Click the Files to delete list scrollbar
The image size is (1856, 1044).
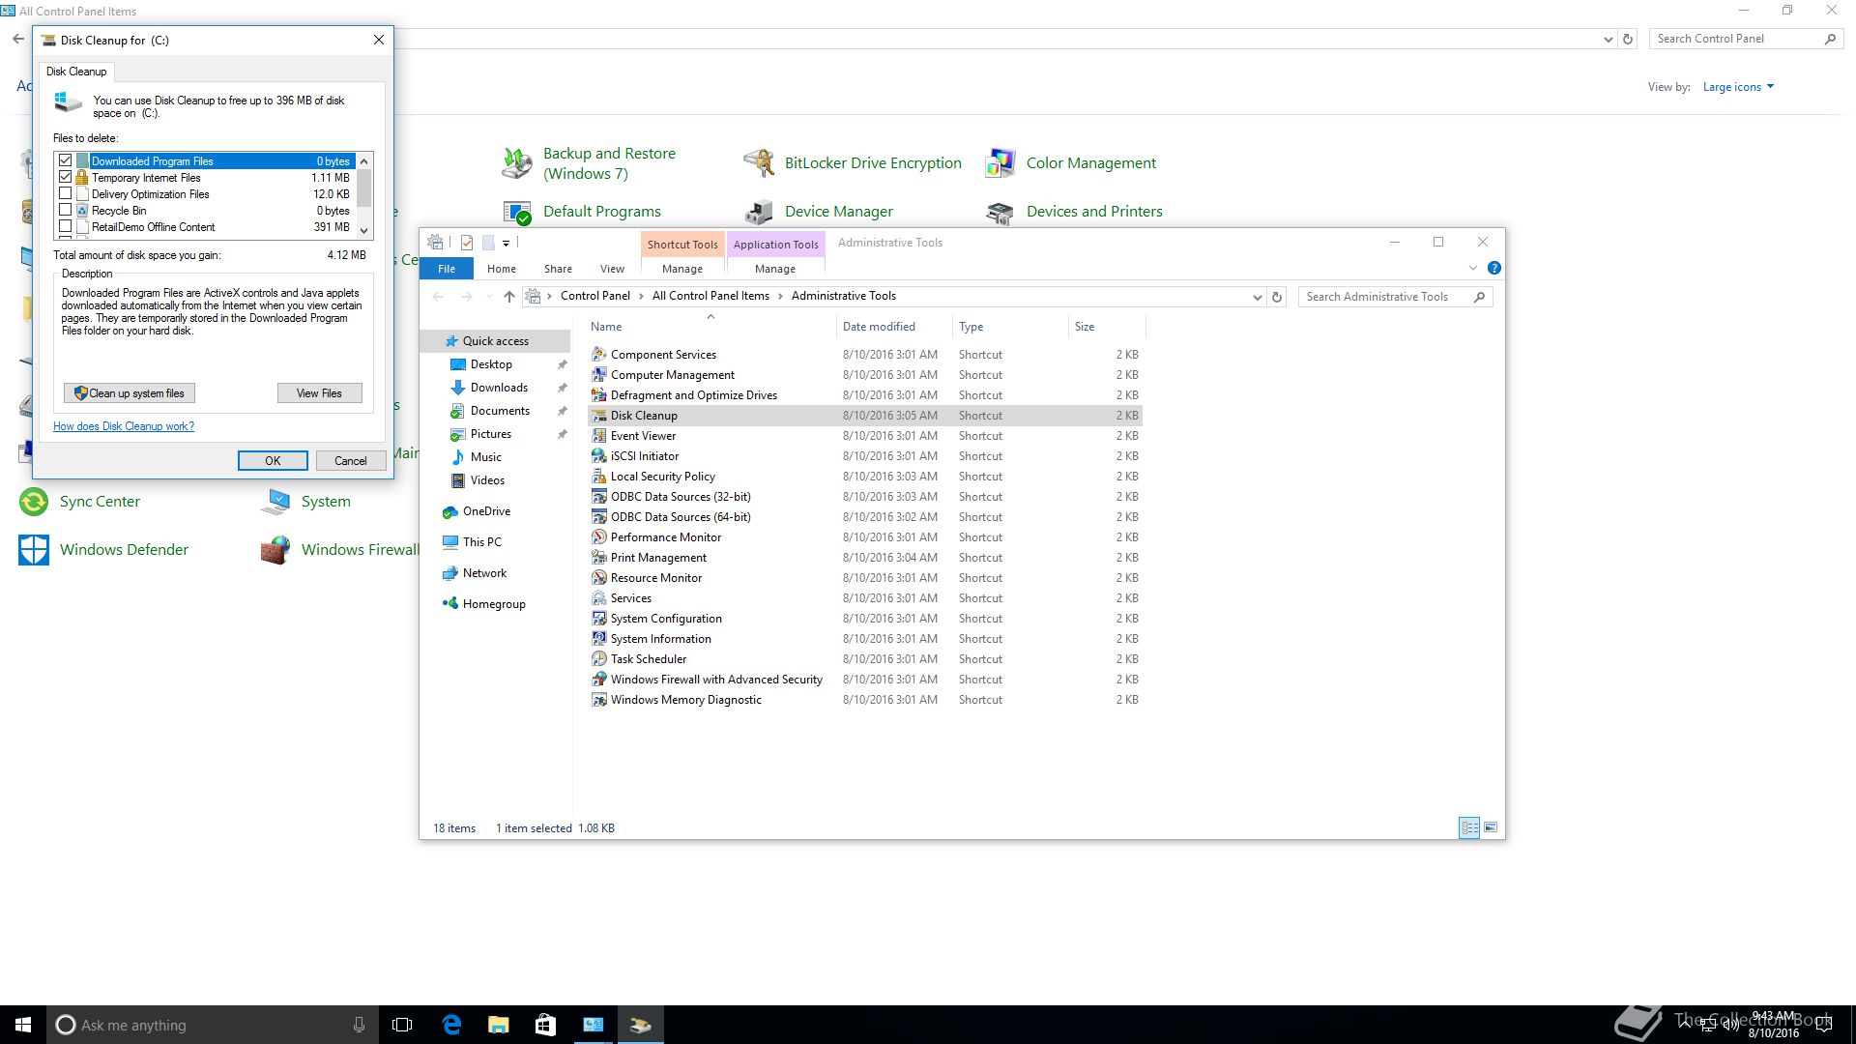pyautogui.click(x=364, y=188)
